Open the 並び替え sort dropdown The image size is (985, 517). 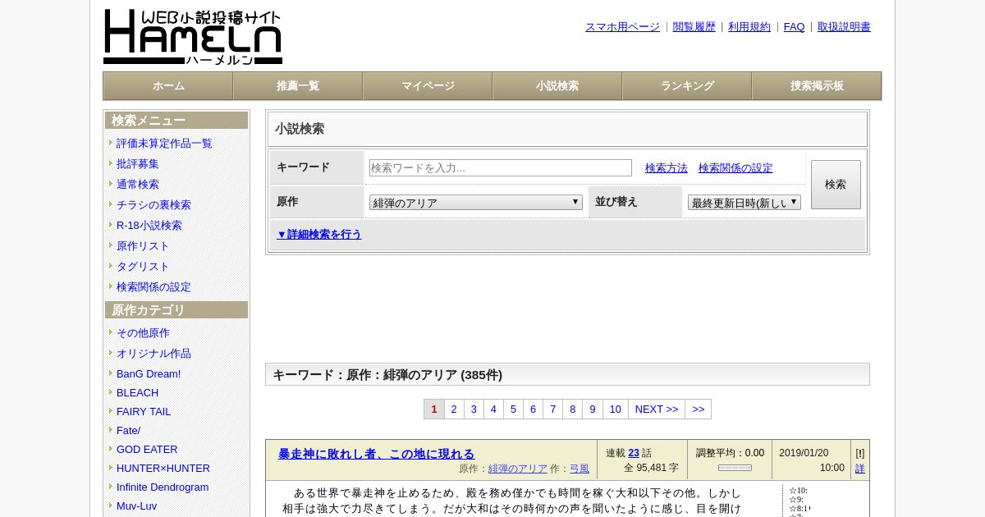744,202
